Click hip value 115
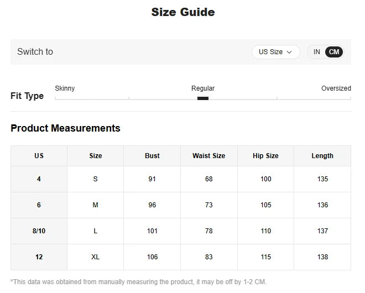Screen dimensions: 365x293 [x=265, y=257]
